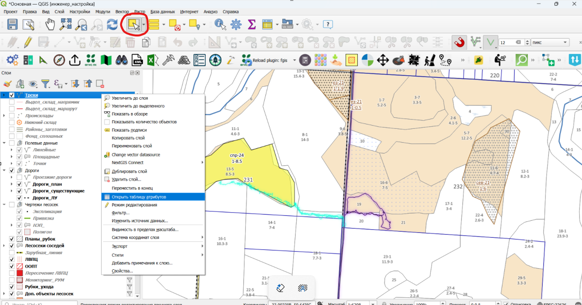Click the snapping tolerance value field
Image resolution: width=582 pixels, height=305 pixels.
click(508, 42)
